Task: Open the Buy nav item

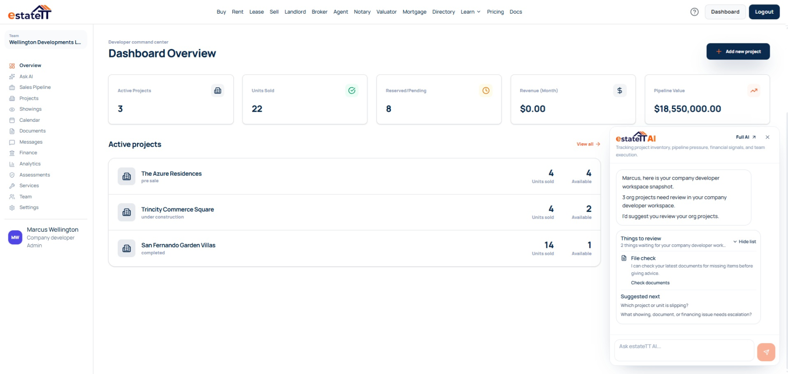Action: 221,12
